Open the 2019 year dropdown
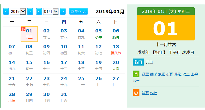 pos(18,11)
